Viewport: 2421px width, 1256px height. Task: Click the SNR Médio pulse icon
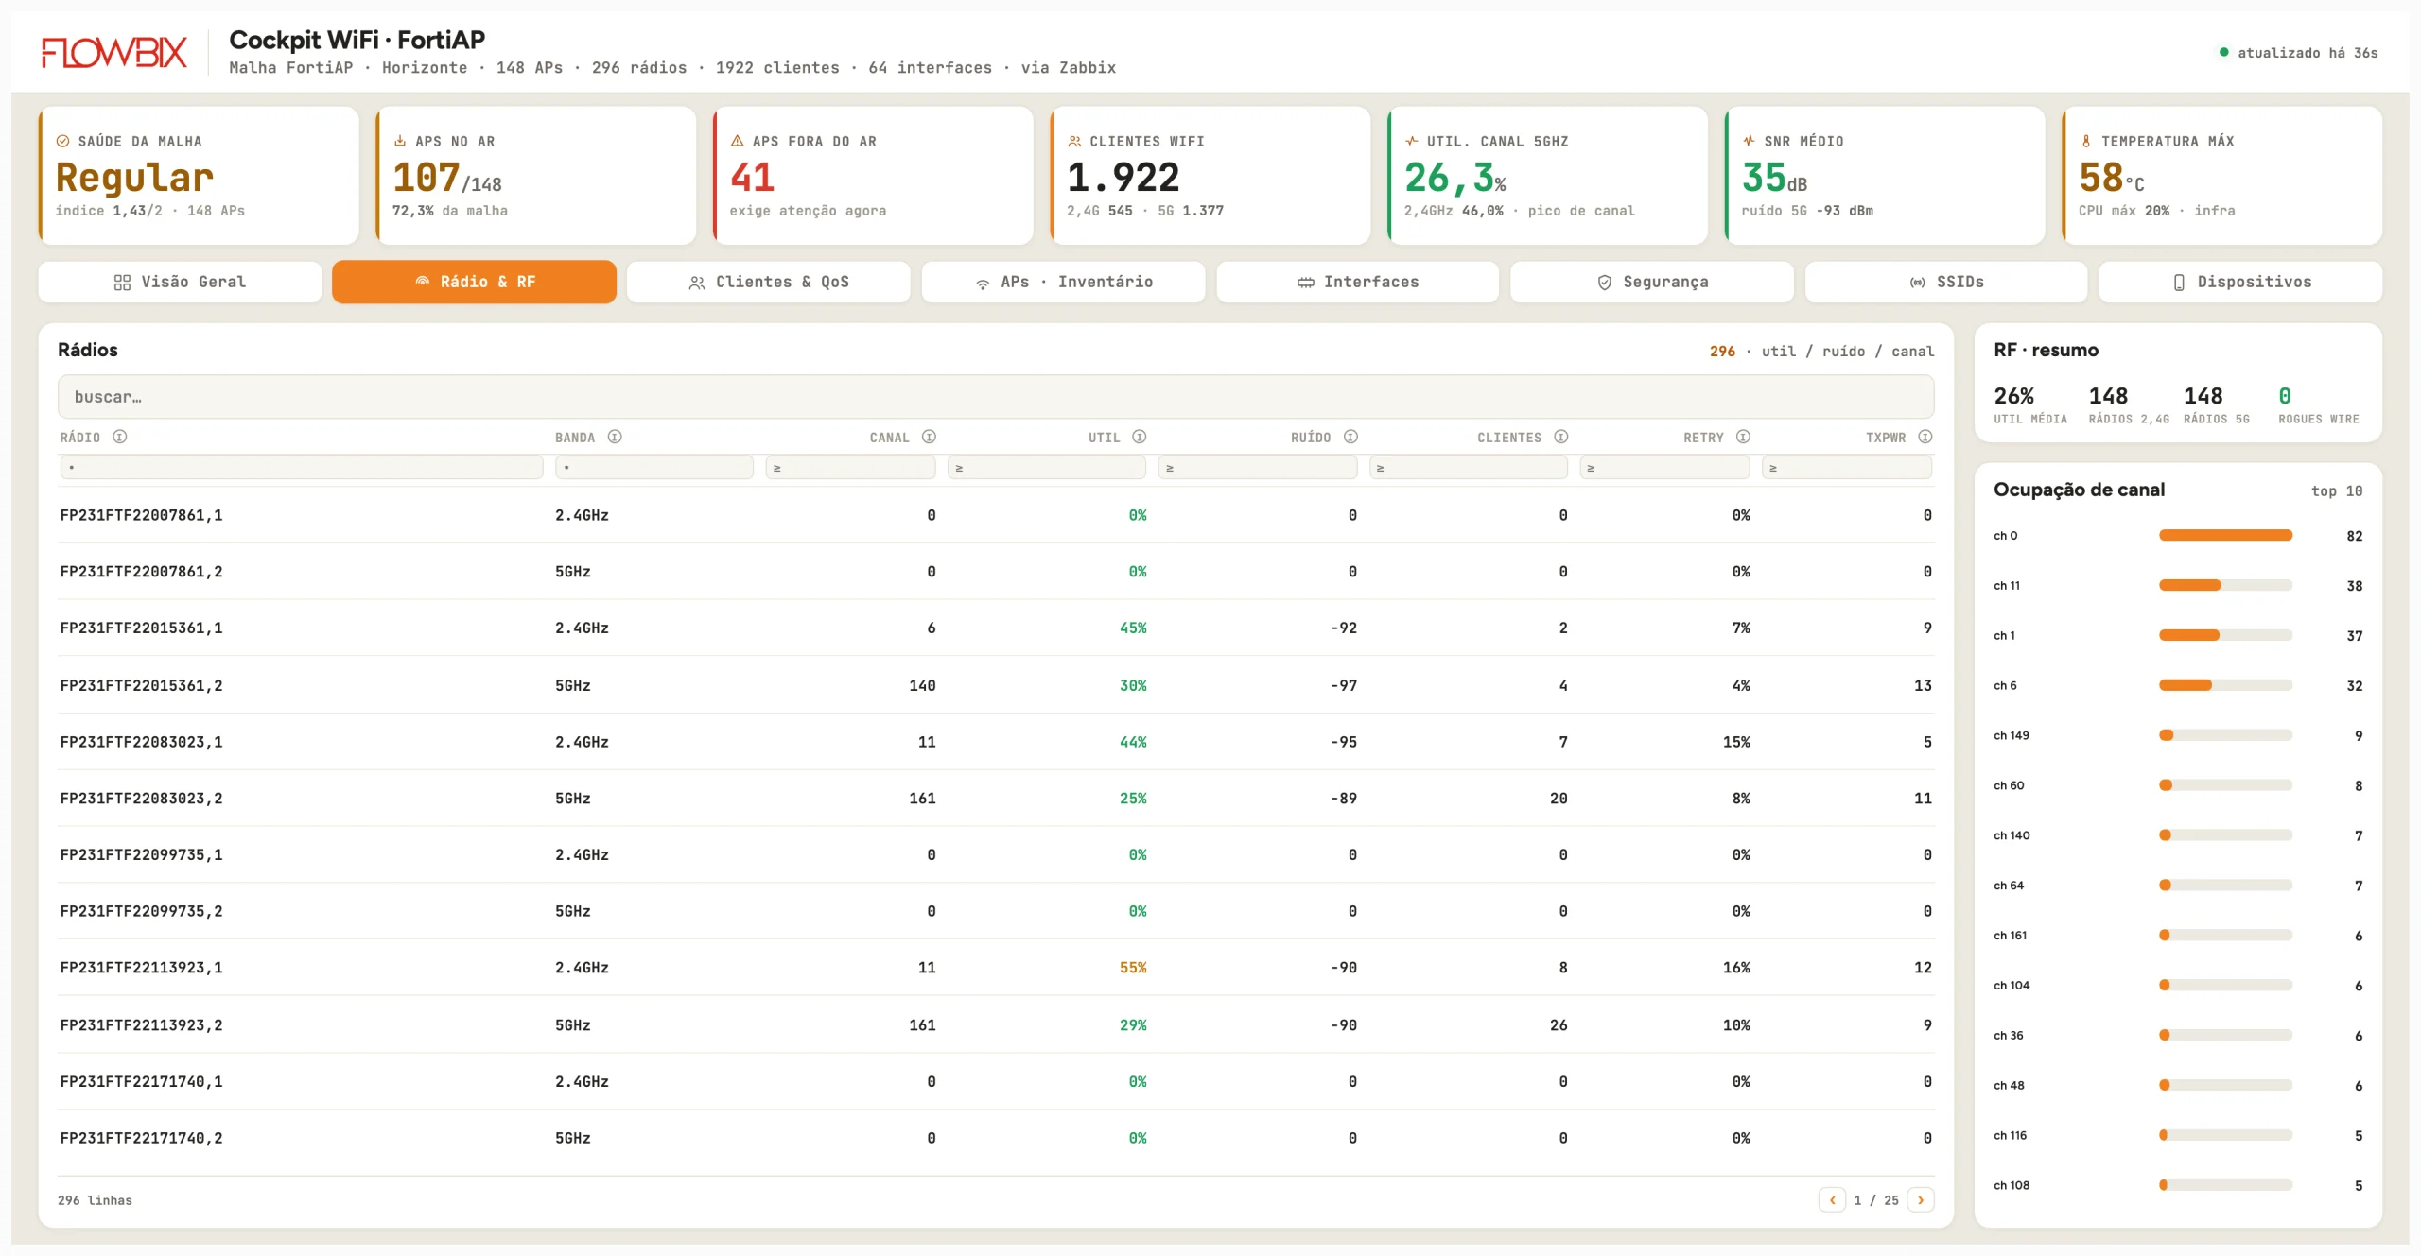[1749, 141]
